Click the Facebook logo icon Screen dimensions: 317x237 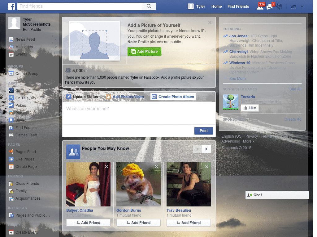[11, 6]
